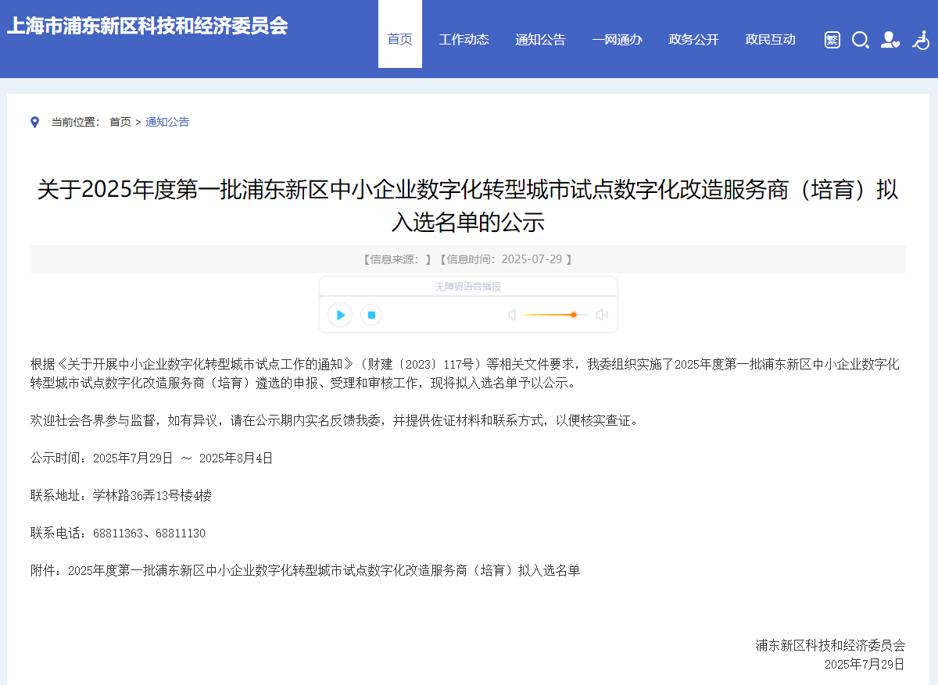Navigate to 政民互动 section
The width and height of the screenshot is (938, 685).
(770, 40)
